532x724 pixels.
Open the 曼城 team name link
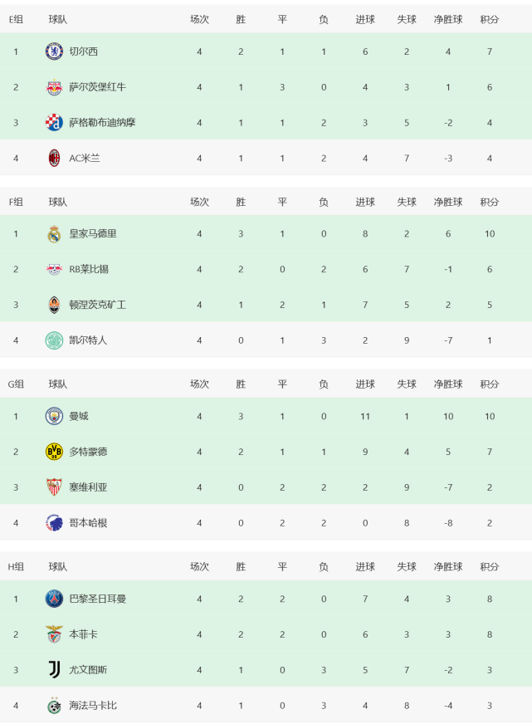tap(79, 416)
